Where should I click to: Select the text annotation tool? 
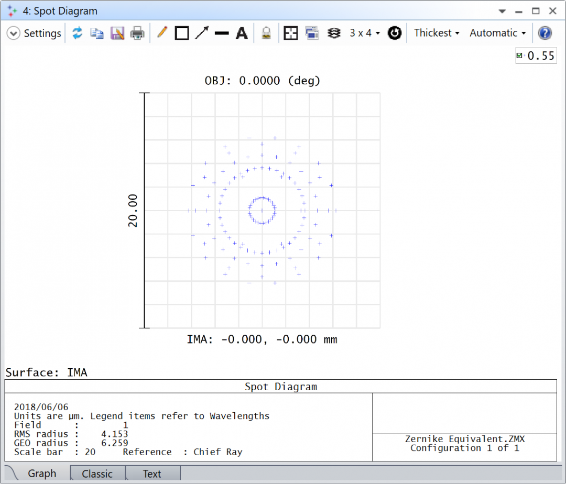click(242, 32)
